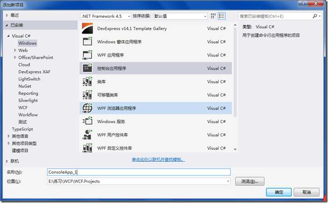Click the 名称 ConsoleApp_1 input field
The width and height of the screenshot is (328, 203).
(x=139, y=172)
